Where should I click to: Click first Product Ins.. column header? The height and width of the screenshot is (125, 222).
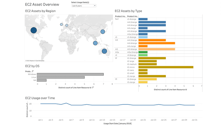tap(120, 16)
